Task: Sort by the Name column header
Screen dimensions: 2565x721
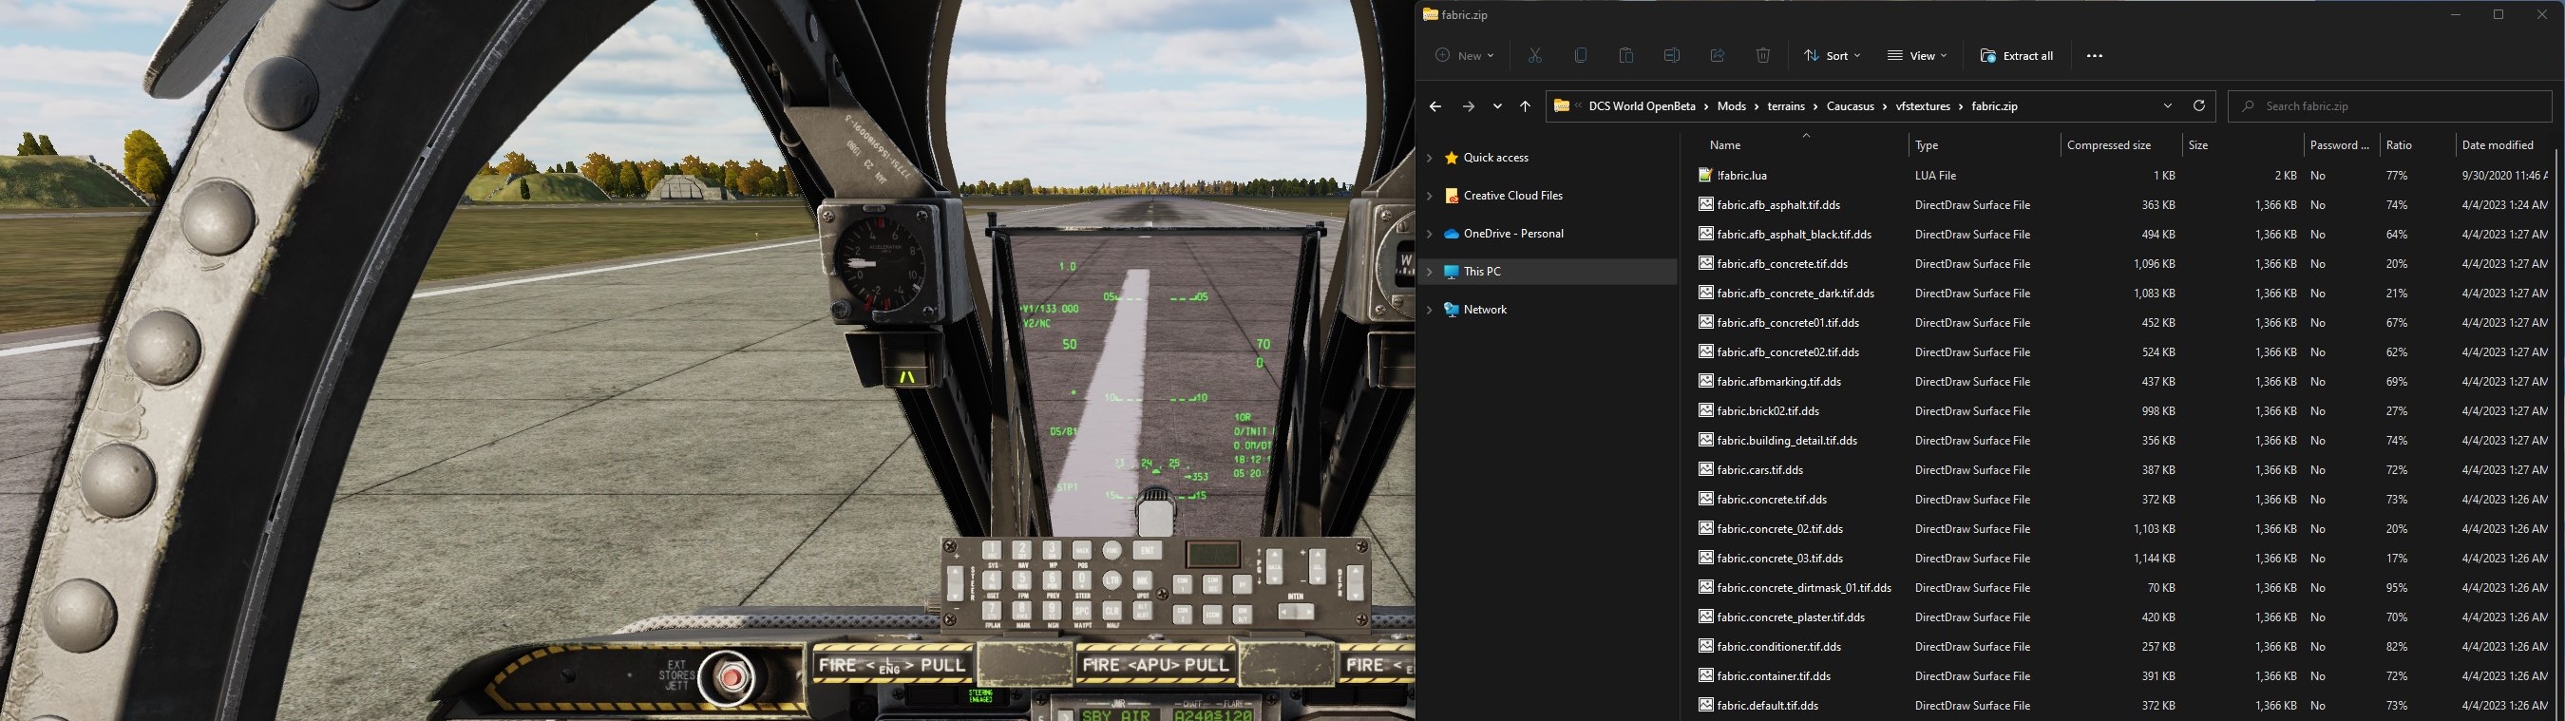Action: pos(1797,145)
